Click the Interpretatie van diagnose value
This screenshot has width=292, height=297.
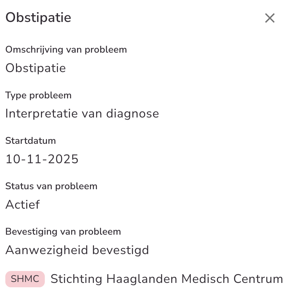[x=82, y=113]
